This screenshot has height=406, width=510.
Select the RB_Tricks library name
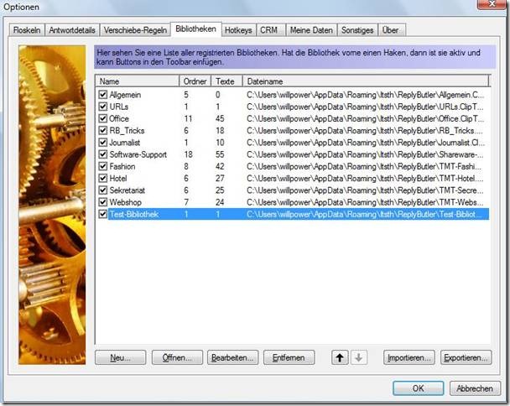[x=127, y=131]
